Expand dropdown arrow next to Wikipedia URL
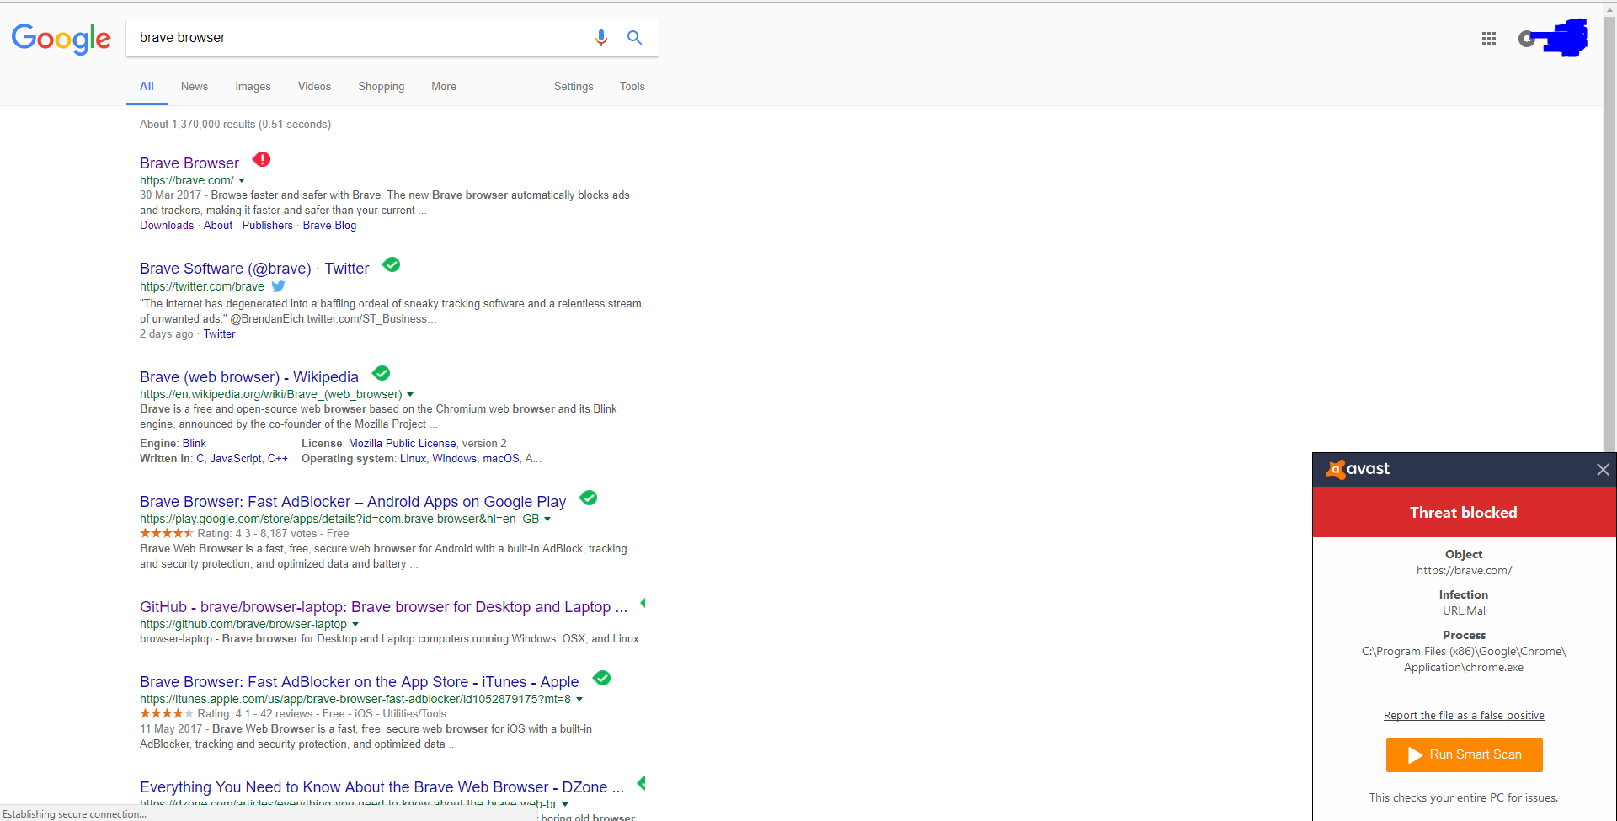The height and width of the screenshot is (821, 1617). click(410, 394)
